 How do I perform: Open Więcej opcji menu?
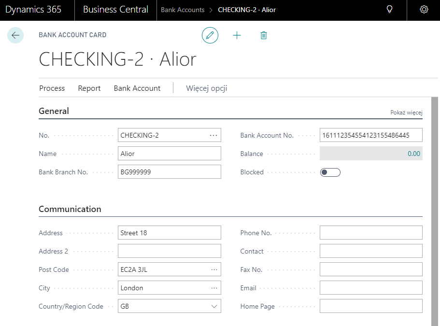(x=207, y=88)
